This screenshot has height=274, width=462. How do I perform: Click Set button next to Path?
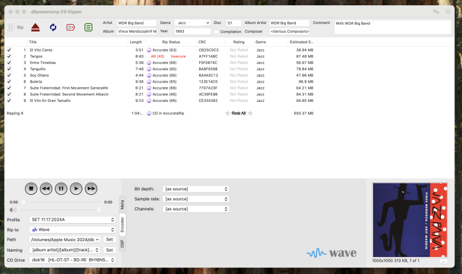pyautogui.click(x=109, y=240)
